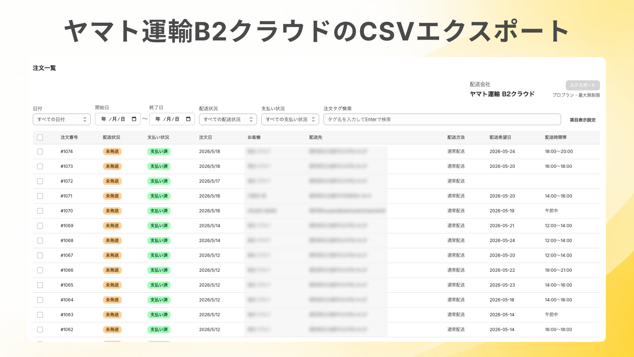The width and height of the screenshot is (634, 357).
Task: Check the box for order #1072
Action: pos(40,181)
